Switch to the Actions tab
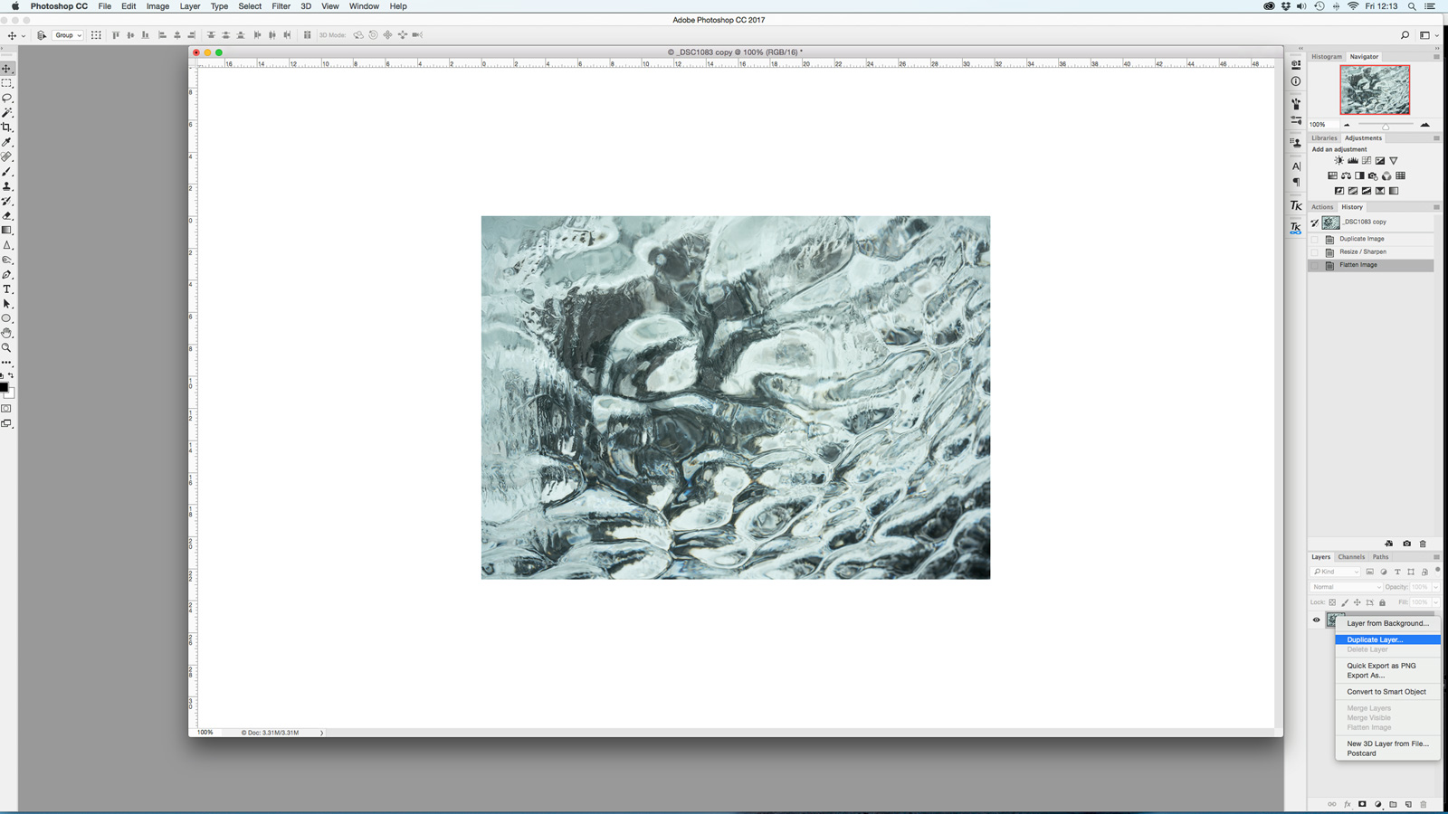This screenshot has height=814, width=1448. click(1322, 207)
